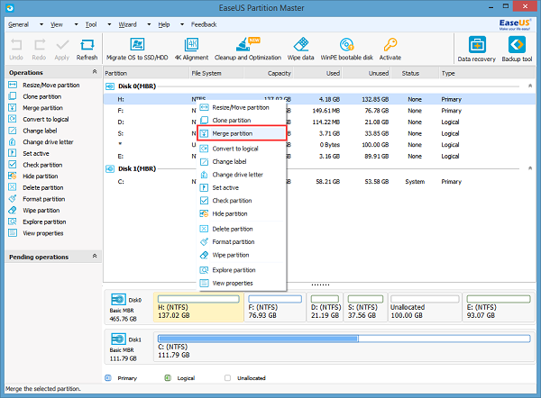Open the General menu
Screen dimensions: 541x398
click(x=19, y=24)
